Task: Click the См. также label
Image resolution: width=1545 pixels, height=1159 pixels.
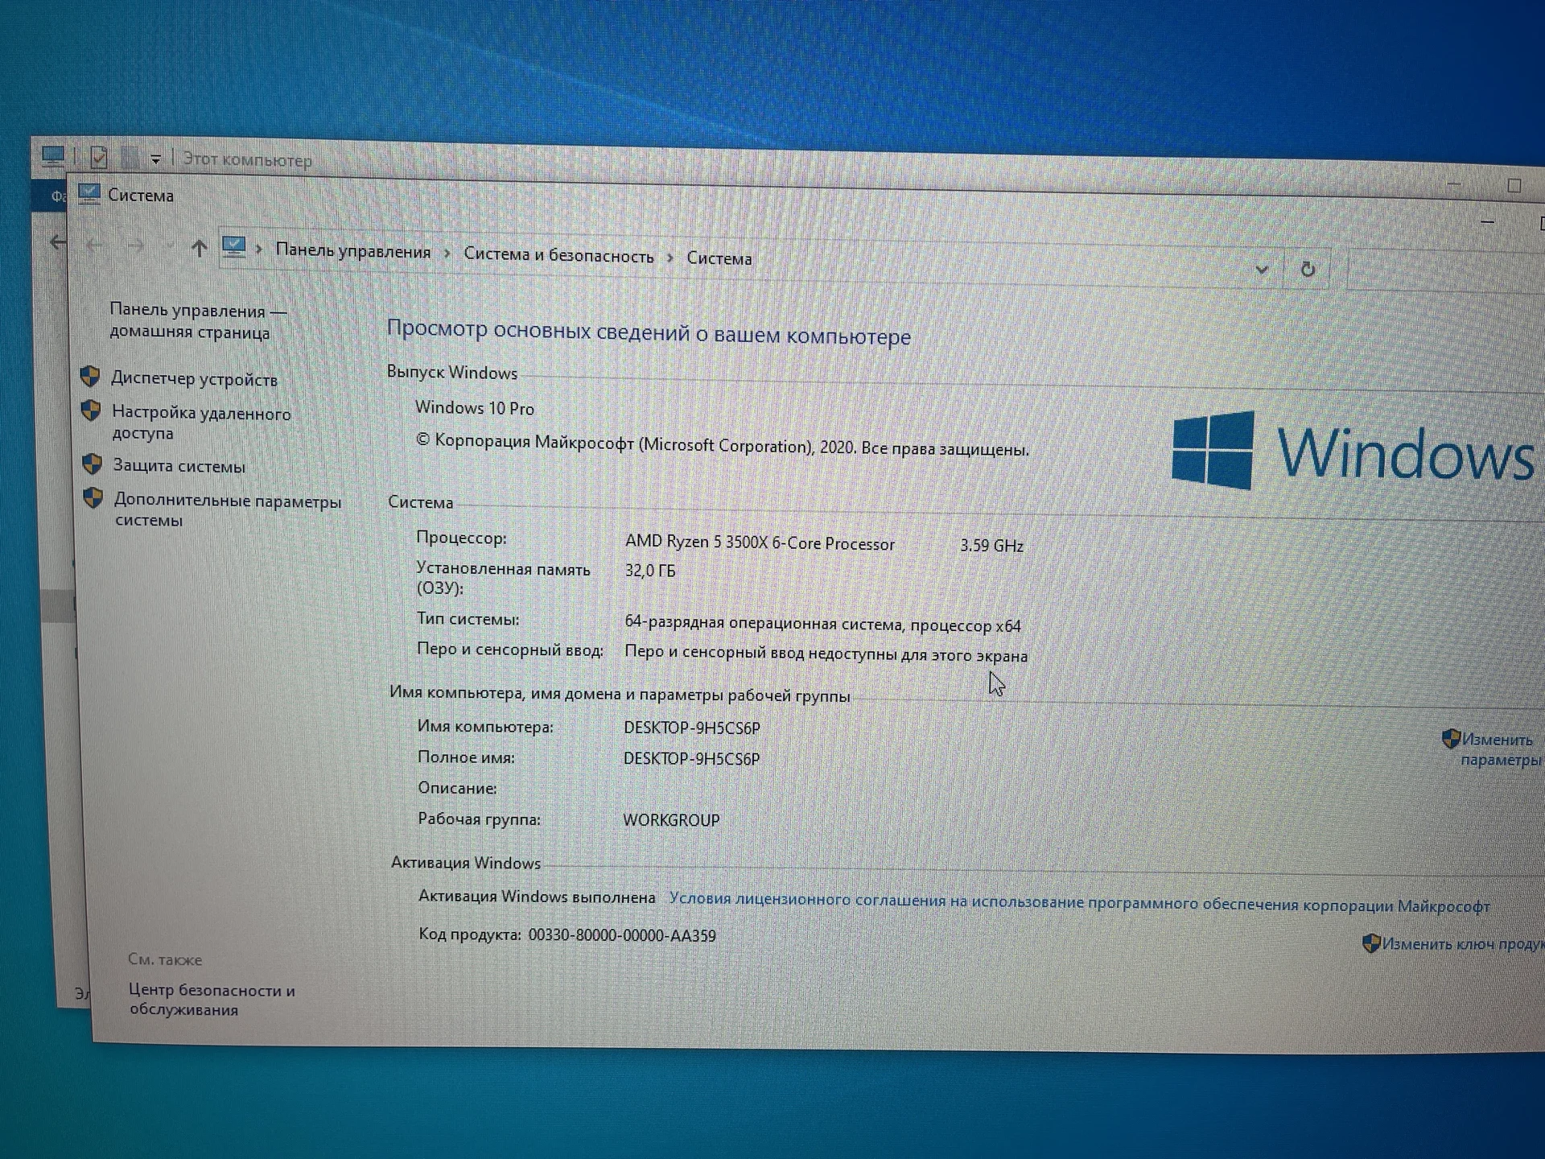Action: pos(165,959)
